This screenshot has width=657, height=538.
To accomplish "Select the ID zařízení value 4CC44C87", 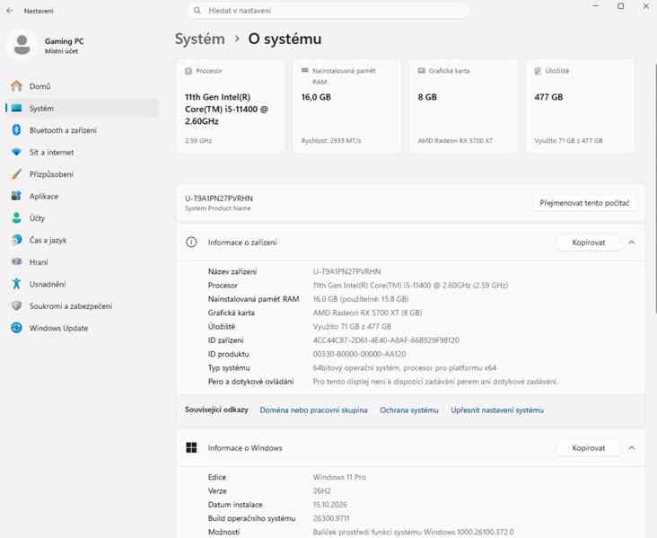I will 386,340.
